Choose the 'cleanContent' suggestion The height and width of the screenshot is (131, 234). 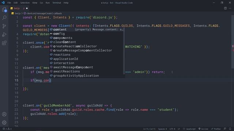(87, 42)
